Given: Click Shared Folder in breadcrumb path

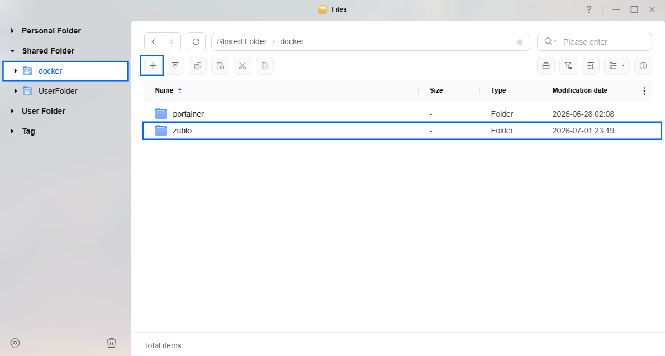Looking at the screenshot, I should click(x=242, y=41).
